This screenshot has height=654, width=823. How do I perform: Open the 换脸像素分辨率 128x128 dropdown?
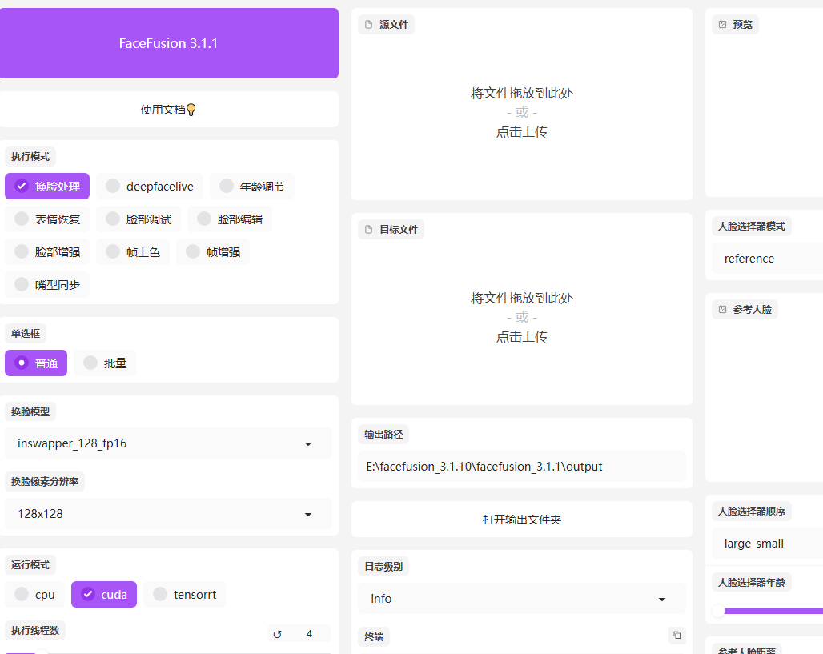168,514
